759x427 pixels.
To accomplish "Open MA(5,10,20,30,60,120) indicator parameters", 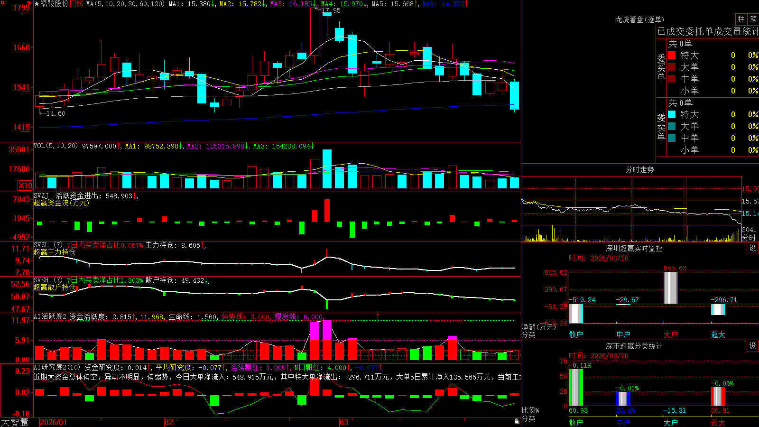I will click(x=125, y=4).
